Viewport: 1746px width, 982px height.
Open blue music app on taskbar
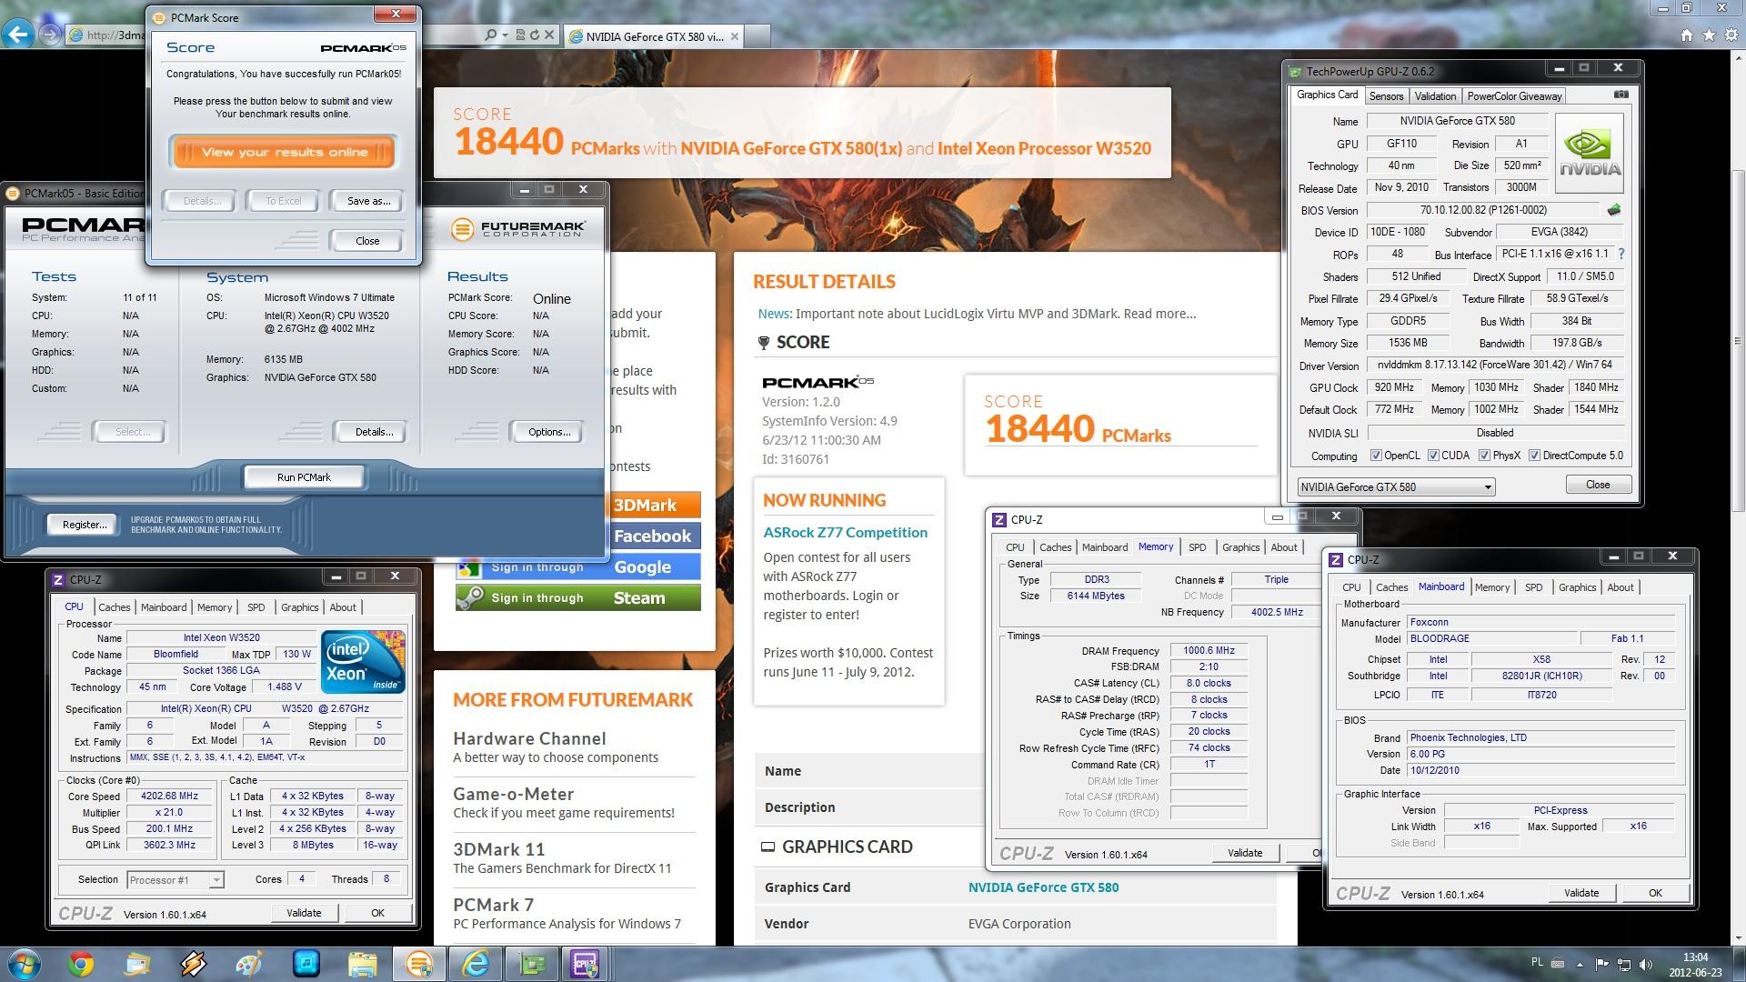coord(306,964)
